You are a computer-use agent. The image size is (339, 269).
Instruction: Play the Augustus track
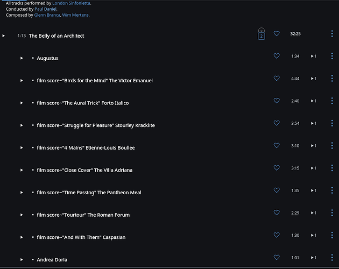click(x=22, y=58)
